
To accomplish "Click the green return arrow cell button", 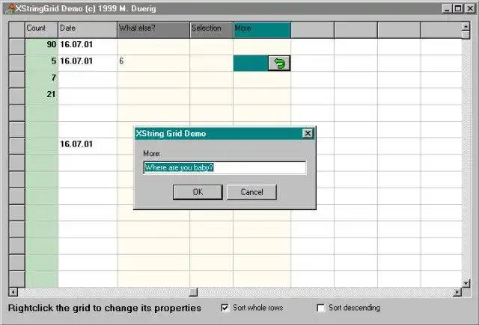I will click(x=279, y=63).
